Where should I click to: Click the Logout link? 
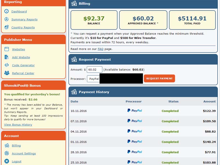coord(16,161)
